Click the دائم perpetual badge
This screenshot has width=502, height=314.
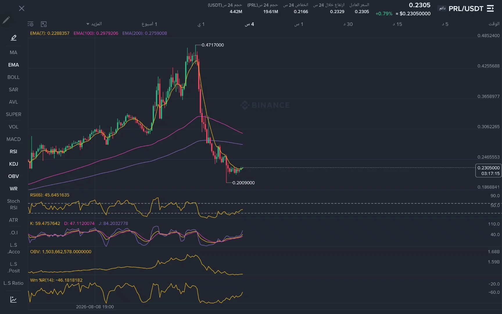(x=442, y=8)
